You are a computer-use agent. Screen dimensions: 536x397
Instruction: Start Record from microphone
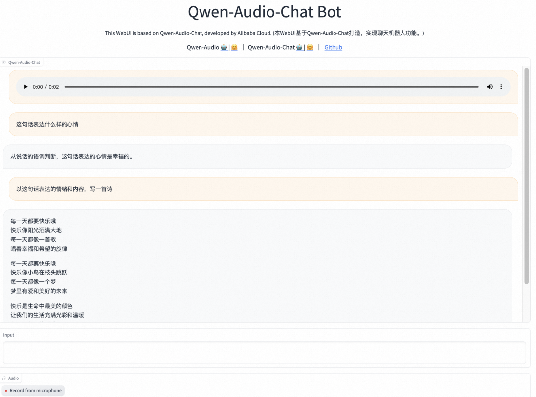33,391
